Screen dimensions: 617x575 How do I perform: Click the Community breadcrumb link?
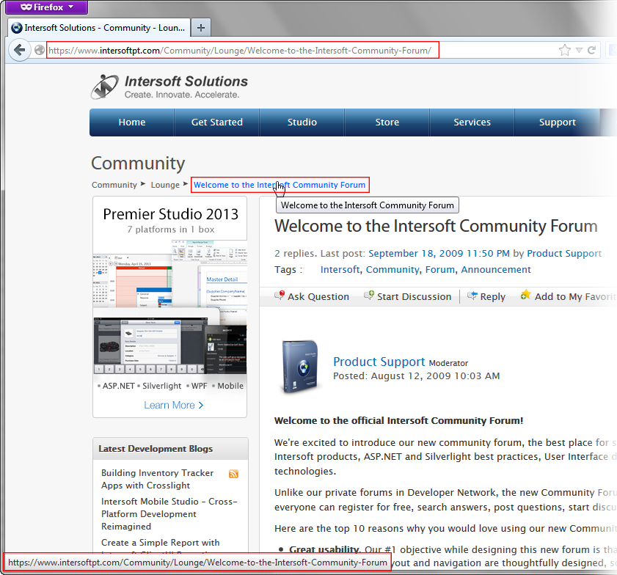pos(114,185)
